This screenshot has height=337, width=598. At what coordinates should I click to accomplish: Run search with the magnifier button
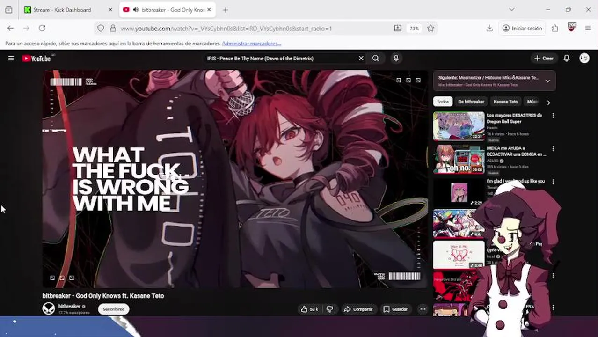(x=375, y=59)
